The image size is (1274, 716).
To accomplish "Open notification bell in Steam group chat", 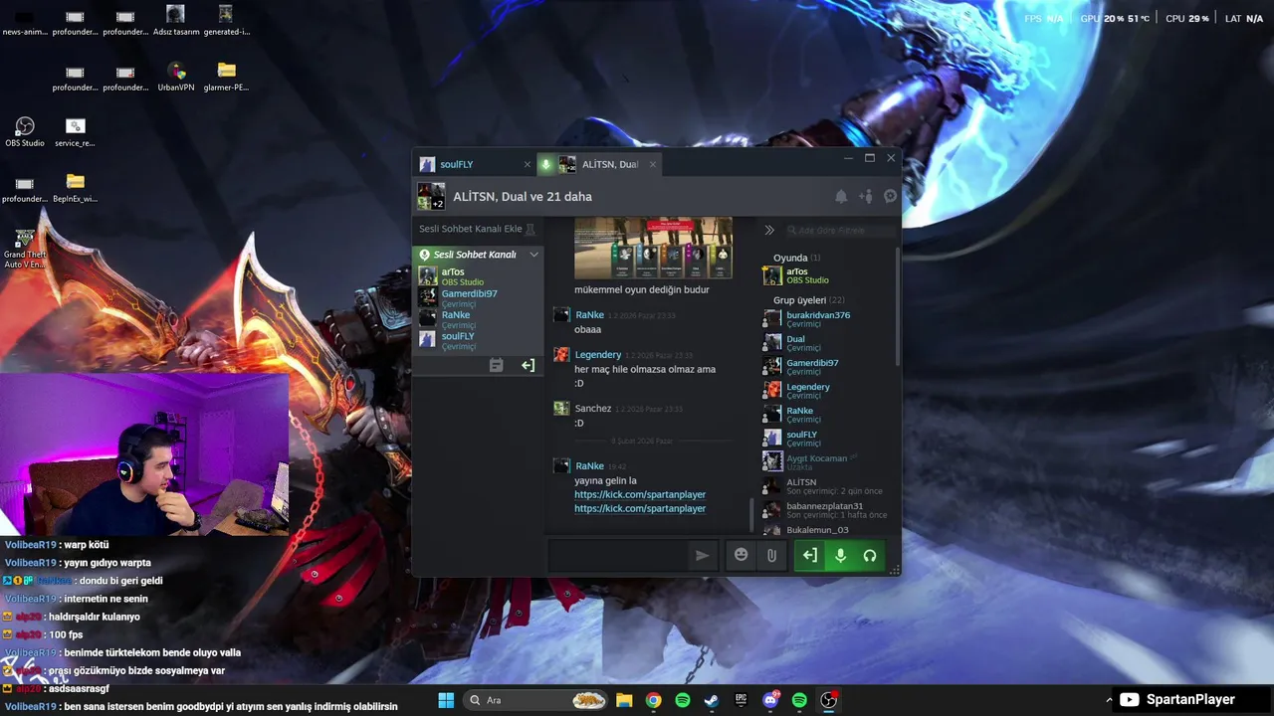I will 841,197.
